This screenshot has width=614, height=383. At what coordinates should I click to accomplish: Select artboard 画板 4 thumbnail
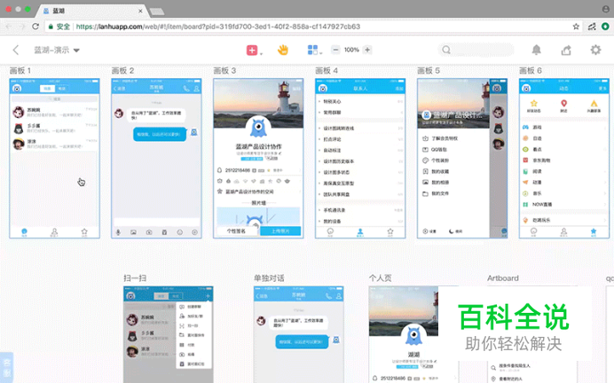click(360, 158)
